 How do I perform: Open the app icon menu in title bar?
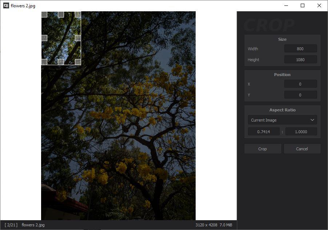click(6, 5)
